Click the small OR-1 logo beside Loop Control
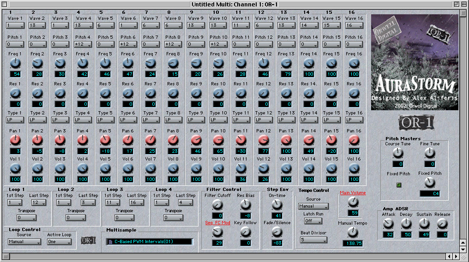The width and height of the screenshot is (469, 262). 89,240
